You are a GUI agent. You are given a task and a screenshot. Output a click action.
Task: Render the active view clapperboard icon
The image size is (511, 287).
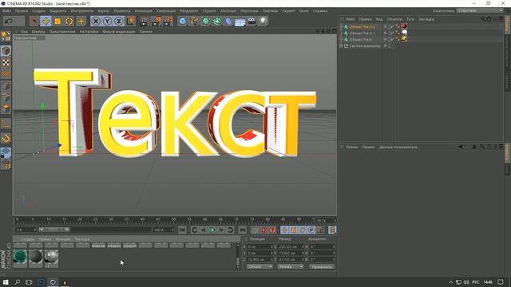pos(144,22)
